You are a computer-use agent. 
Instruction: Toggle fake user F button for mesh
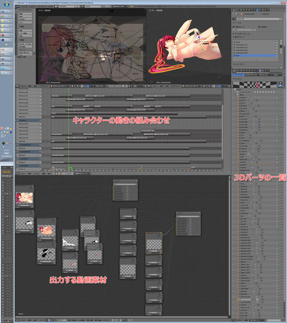tap(281, 19)
